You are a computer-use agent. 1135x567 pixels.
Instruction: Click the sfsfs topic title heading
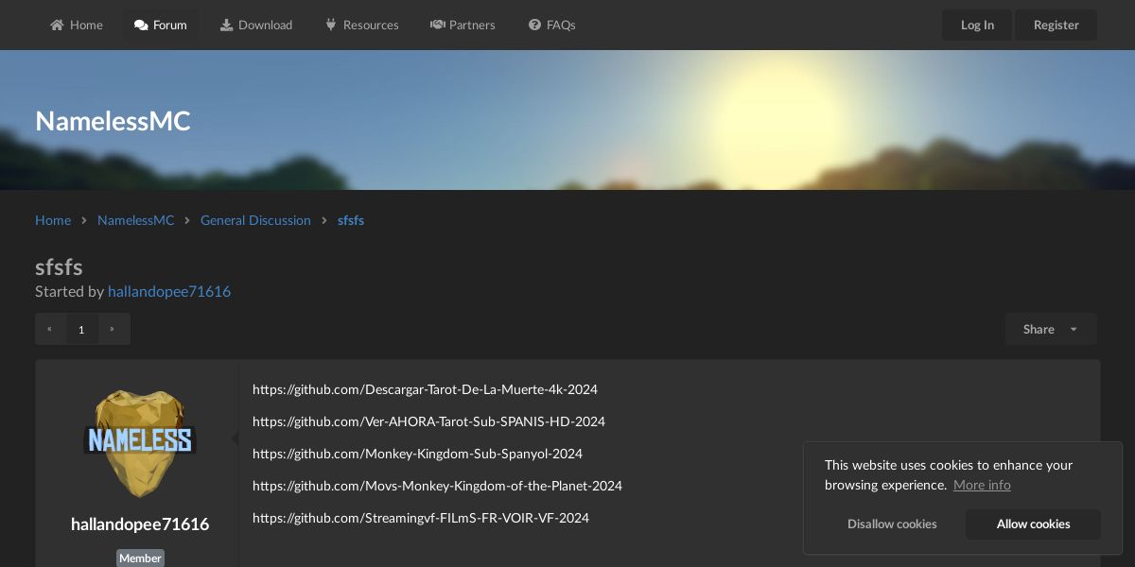pyautogui.click(x=59, y=267)
